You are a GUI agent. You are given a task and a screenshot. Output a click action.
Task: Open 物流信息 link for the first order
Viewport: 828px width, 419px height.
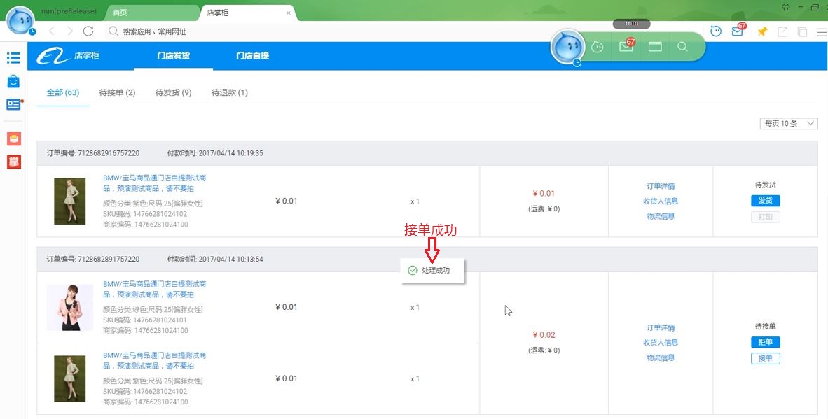(x=661, y=216)
